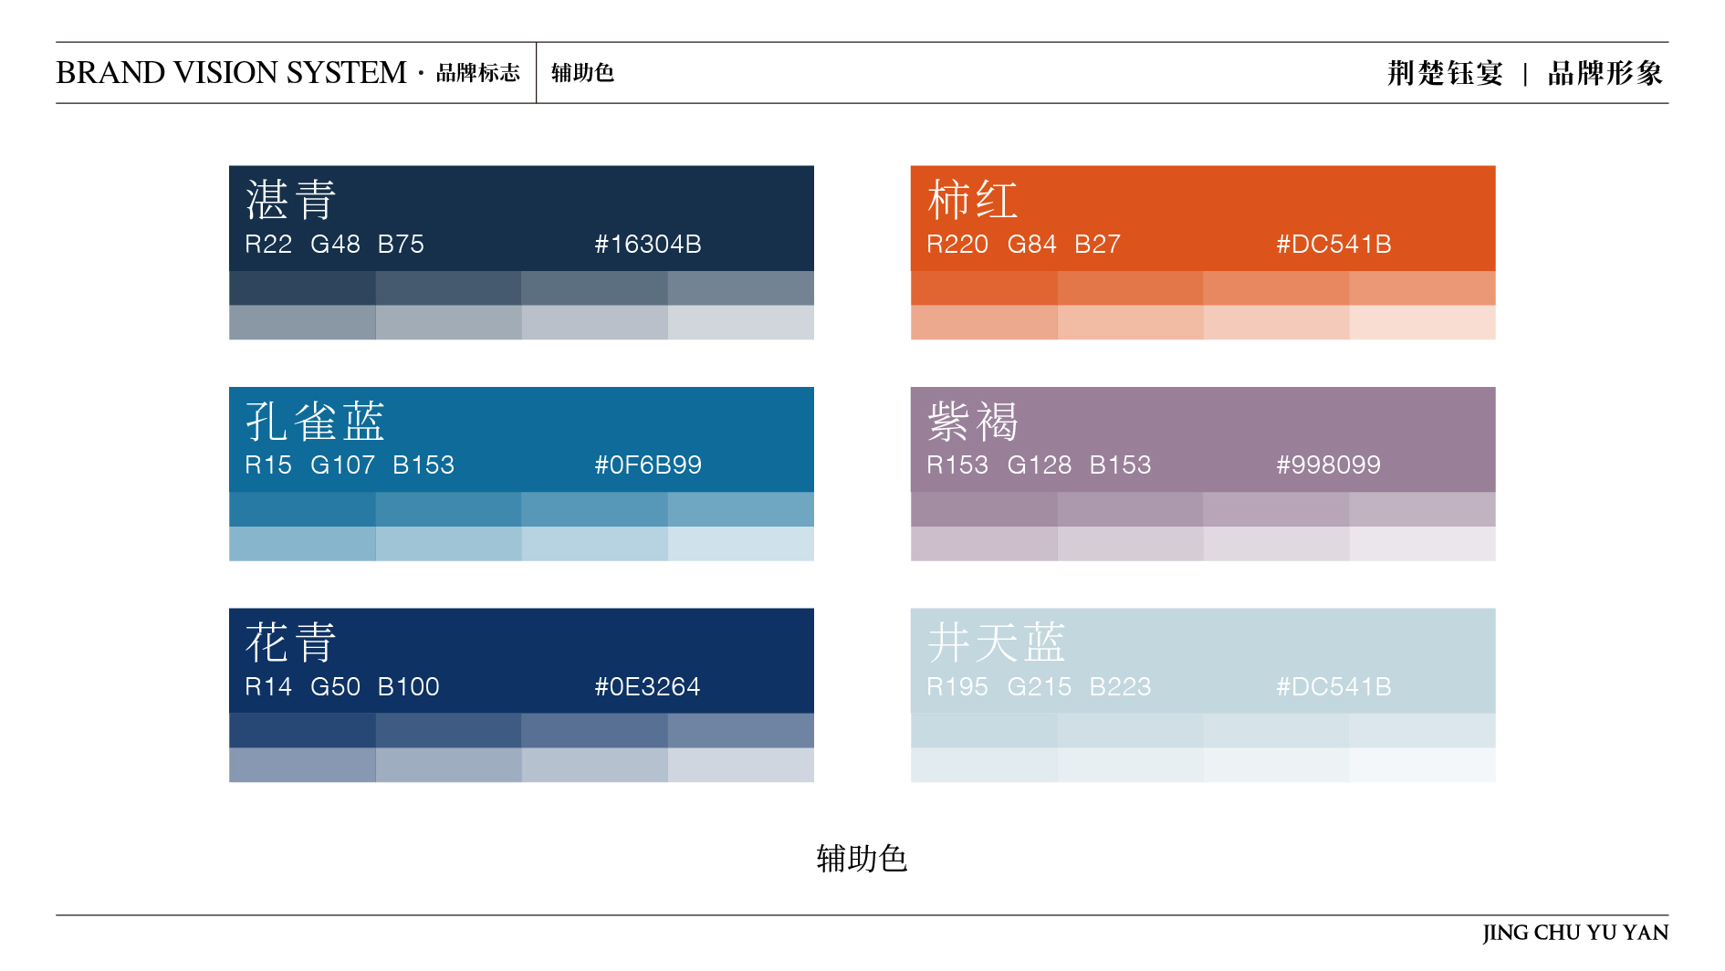
Task: Click the 柿红 orange color block
Action: tap(1203, 218)
